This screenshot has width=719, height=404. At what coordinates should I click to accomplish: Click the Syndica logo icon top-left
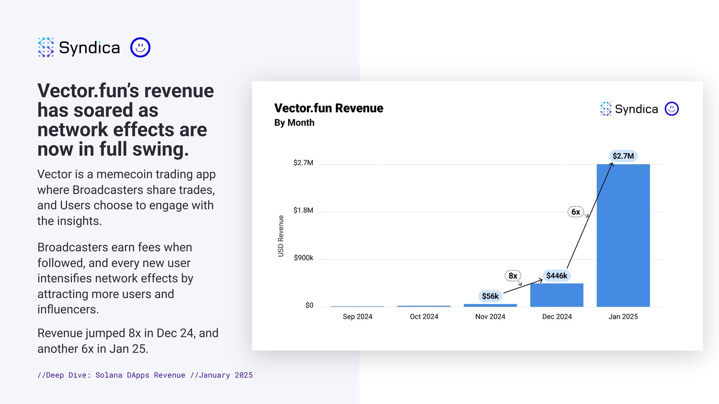[46, 47]
